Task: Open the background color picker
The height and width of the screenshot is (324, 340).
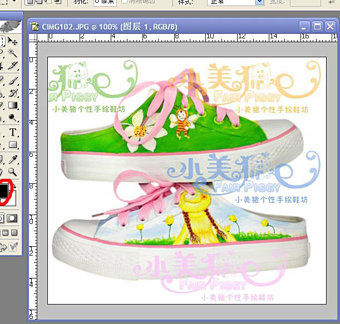Action: [x=13, y=201]
